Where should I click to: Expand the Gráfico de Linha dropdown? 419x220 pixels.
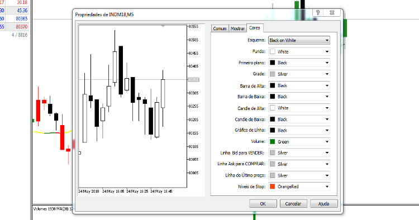(x=299, y=130)
